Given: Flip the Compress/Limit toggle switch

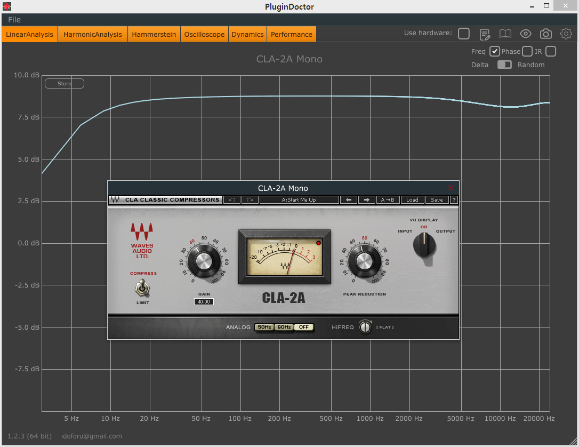Looking at the screenshot, I should click(142, 288).
